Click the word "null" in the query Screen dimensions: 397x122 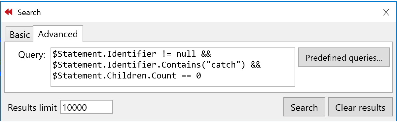[x=186, y=54]
